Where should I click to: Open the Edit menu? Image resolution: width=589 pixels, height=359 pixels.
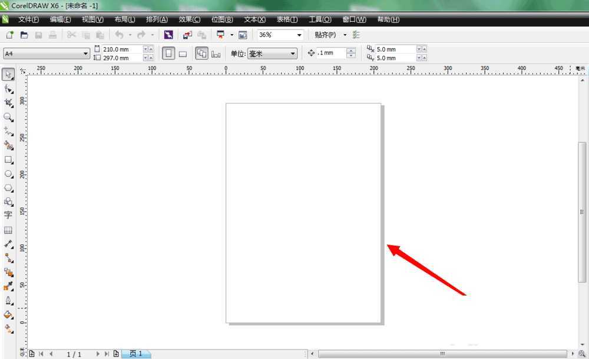pos(61,19)
